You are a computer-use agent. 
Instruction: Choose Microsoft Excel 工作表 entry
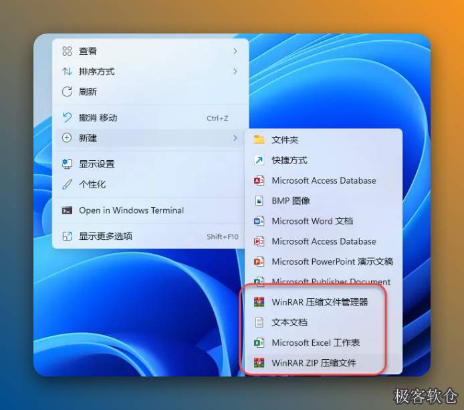point(324,343)
